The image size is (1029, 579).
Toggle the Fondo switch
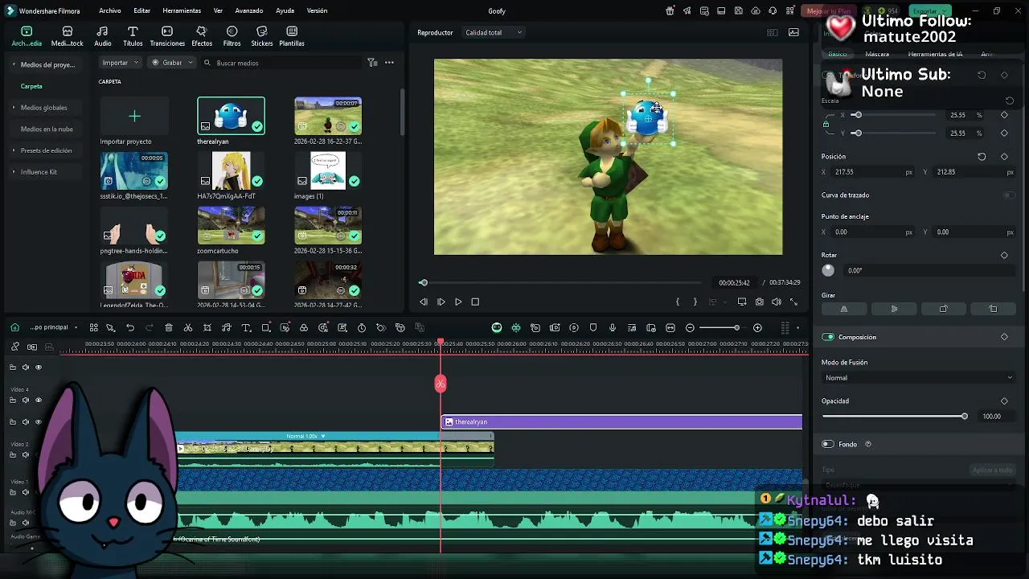point(828,444)
